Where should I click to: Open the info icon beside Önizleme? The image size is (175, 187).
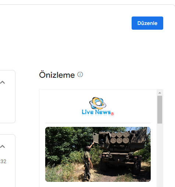80,74
